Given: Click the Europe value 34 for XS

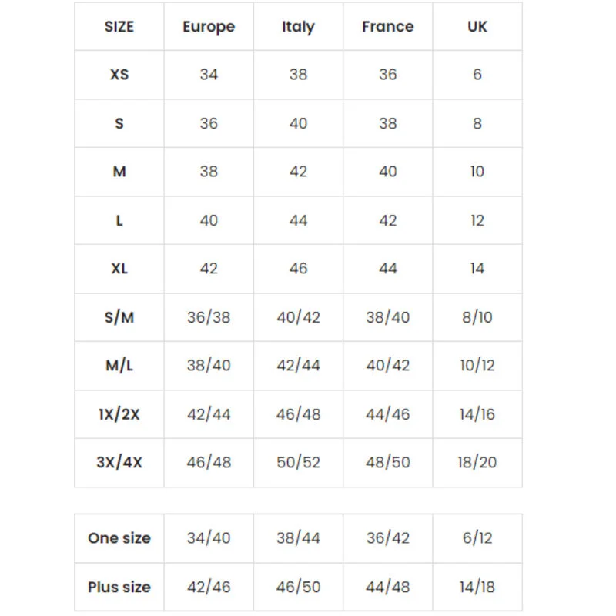Looking at the screenshot, I should (209, 75).
